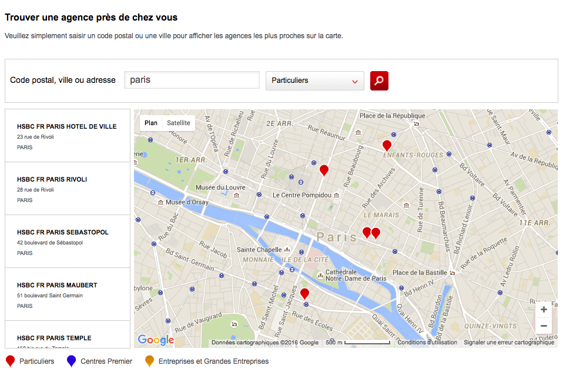Open HSBC FR PARIS TEMPLE agency
Viewport: 563px width, 372px height.
pyautogui.click(x=68, y=334)
